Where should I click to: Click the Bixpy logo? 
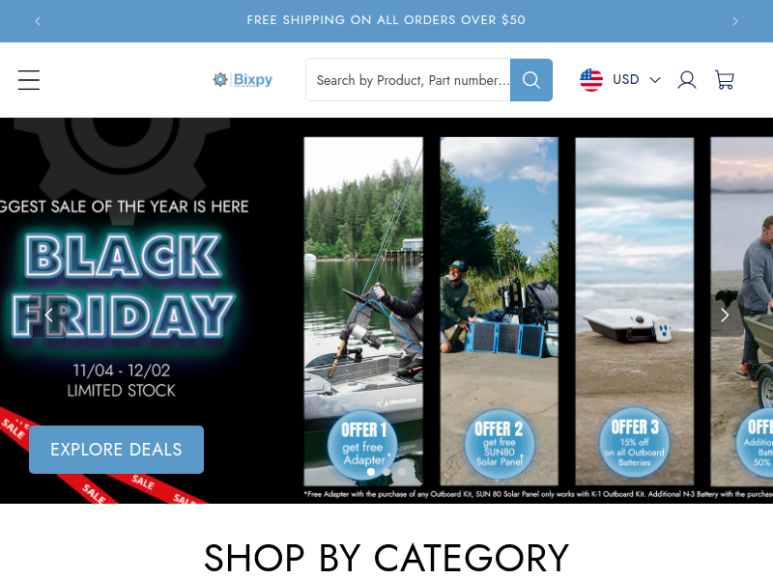[x=243, y=80]
